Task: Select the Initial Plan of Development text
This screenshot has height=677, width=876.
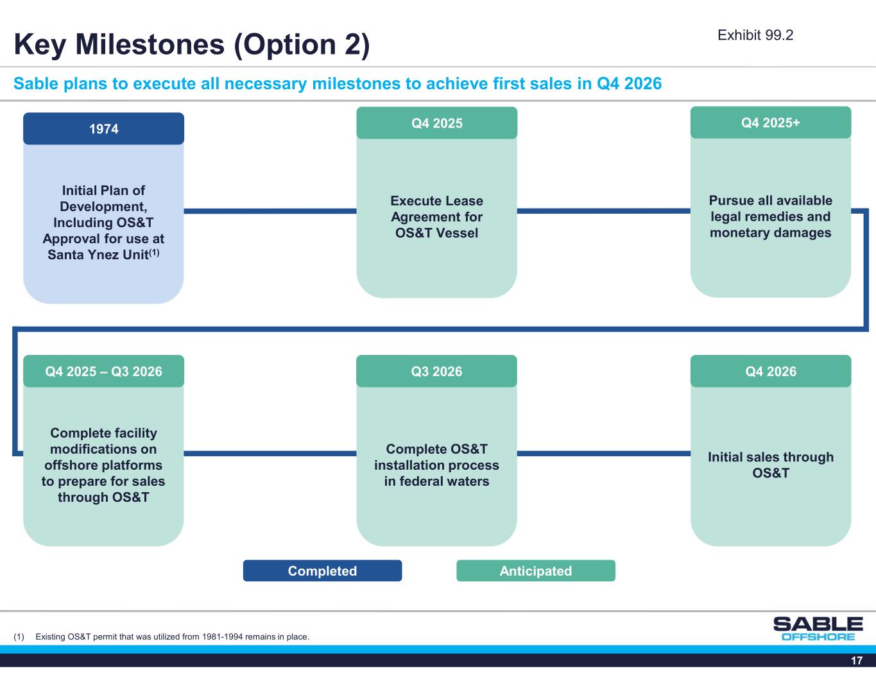Action: 103,222
